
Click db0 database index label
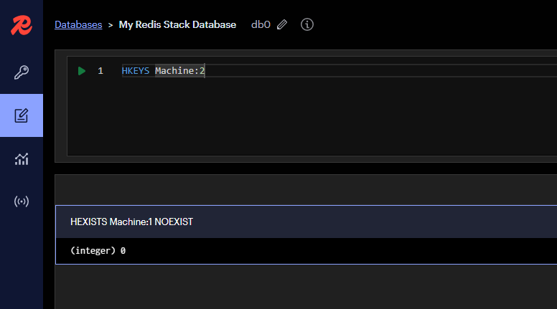[261, 24]
